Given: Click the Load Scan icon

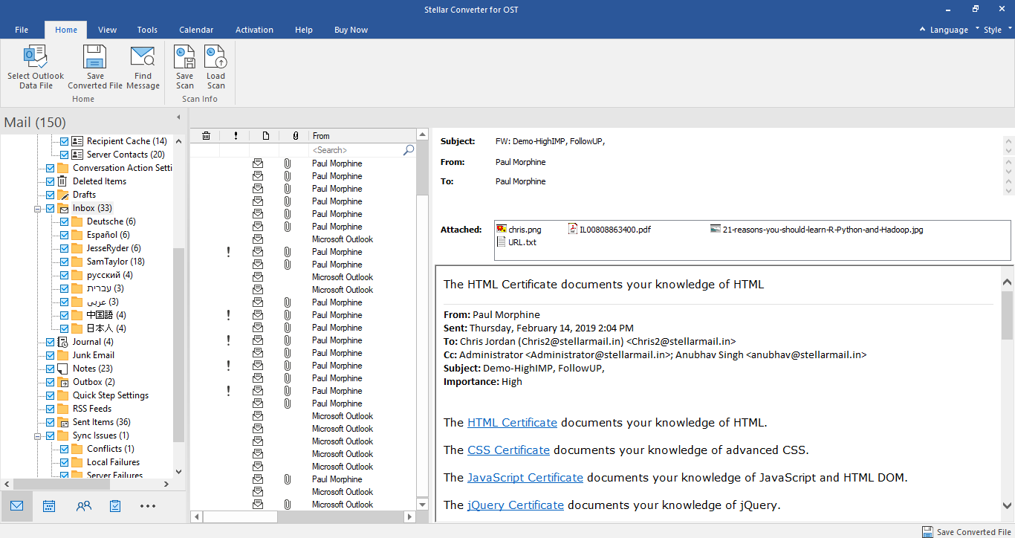Looking at the screenshot, I should [x=215, y=58].
